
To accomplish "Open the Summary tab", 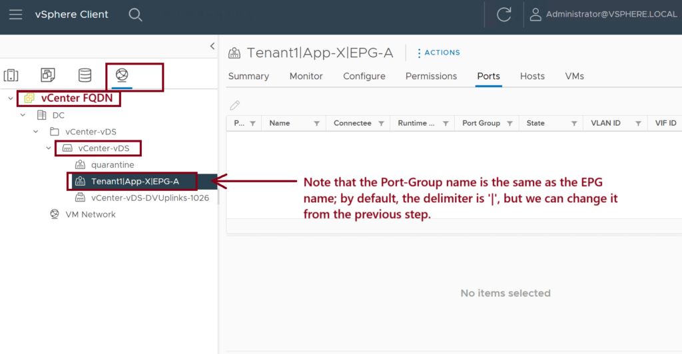I will click(x=249, y=77).
